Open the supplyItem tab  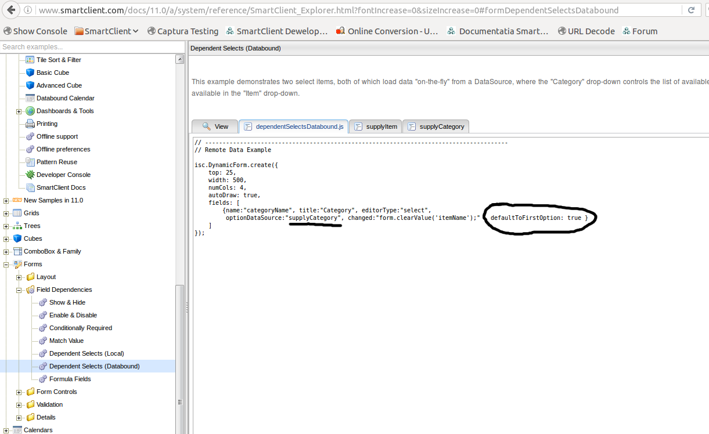pos(376,126)
